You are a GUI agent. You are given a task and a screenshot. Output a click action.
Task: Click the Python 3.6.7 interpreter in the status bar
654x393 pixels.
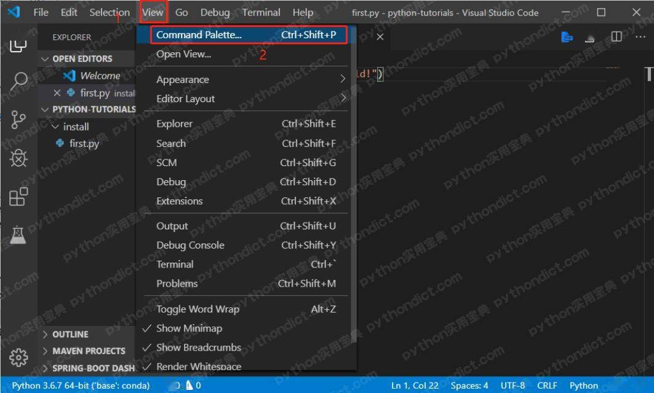pos(81,386)
